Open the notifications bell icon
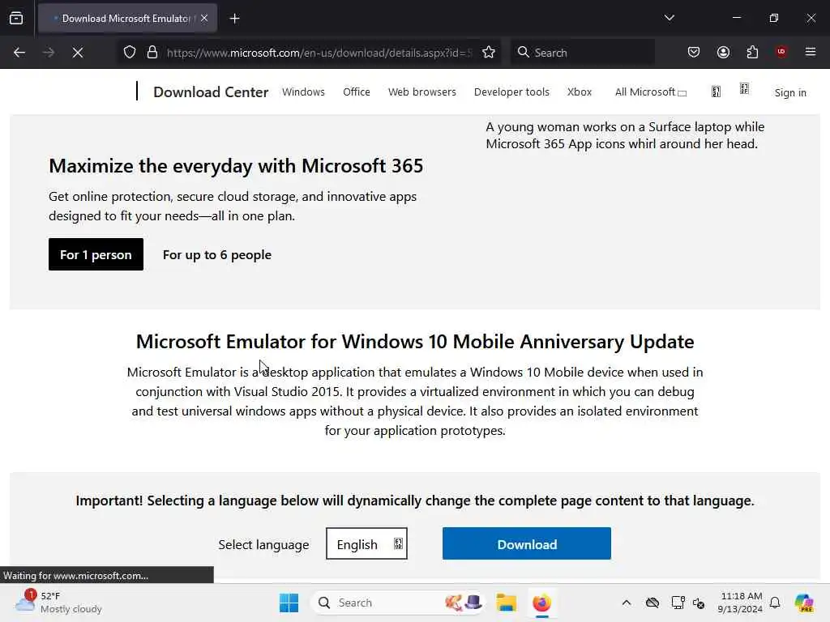830x622 pixels. (x=775, y=603)
